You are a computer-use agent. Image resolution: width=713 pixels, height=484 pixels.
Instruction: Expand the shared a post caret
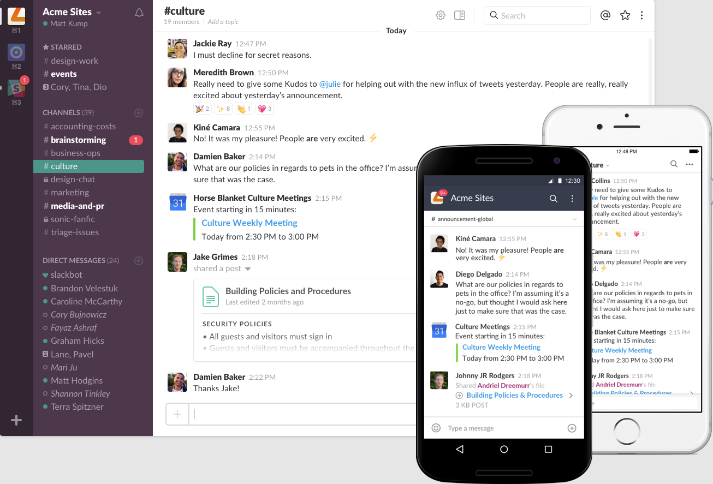click(248, 269)
